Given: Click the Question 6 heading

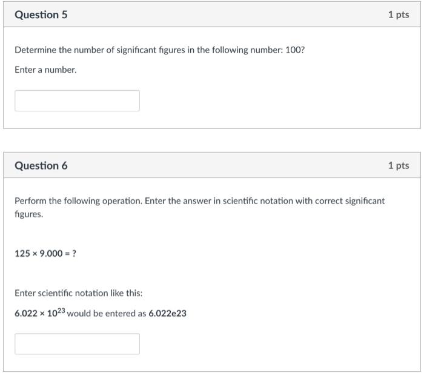Looking at the screenshot, I should point(41,165).
